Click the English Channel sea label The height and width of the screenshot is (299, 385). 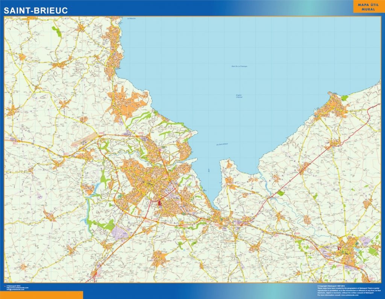(239, 96)
